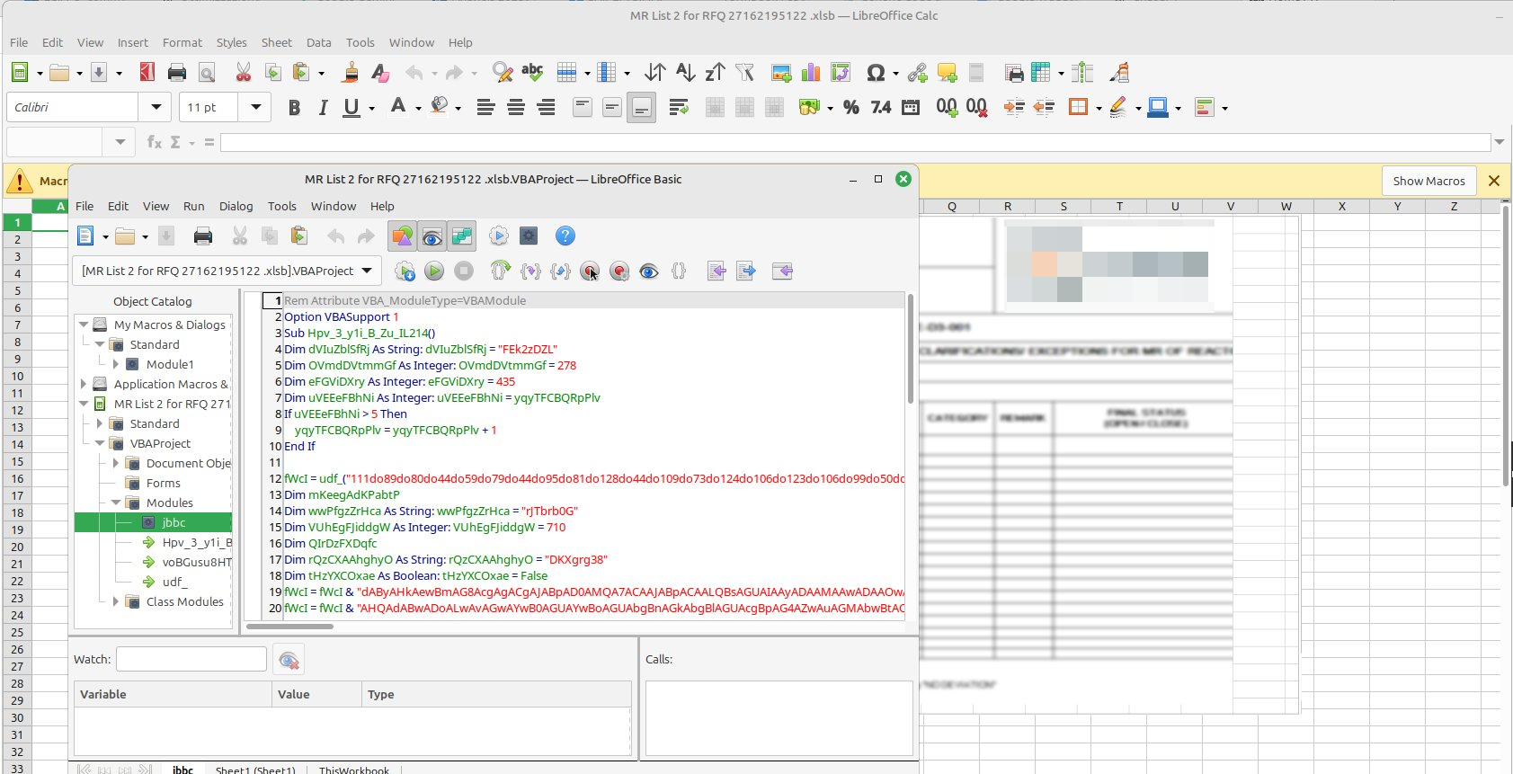Open the Dialog menu in Basic IDE

click(236, 206)
